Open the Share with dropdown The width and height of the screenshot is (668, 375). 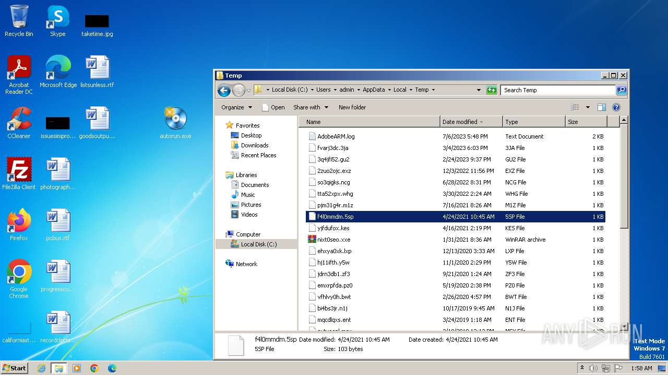[x=311, y=107]
